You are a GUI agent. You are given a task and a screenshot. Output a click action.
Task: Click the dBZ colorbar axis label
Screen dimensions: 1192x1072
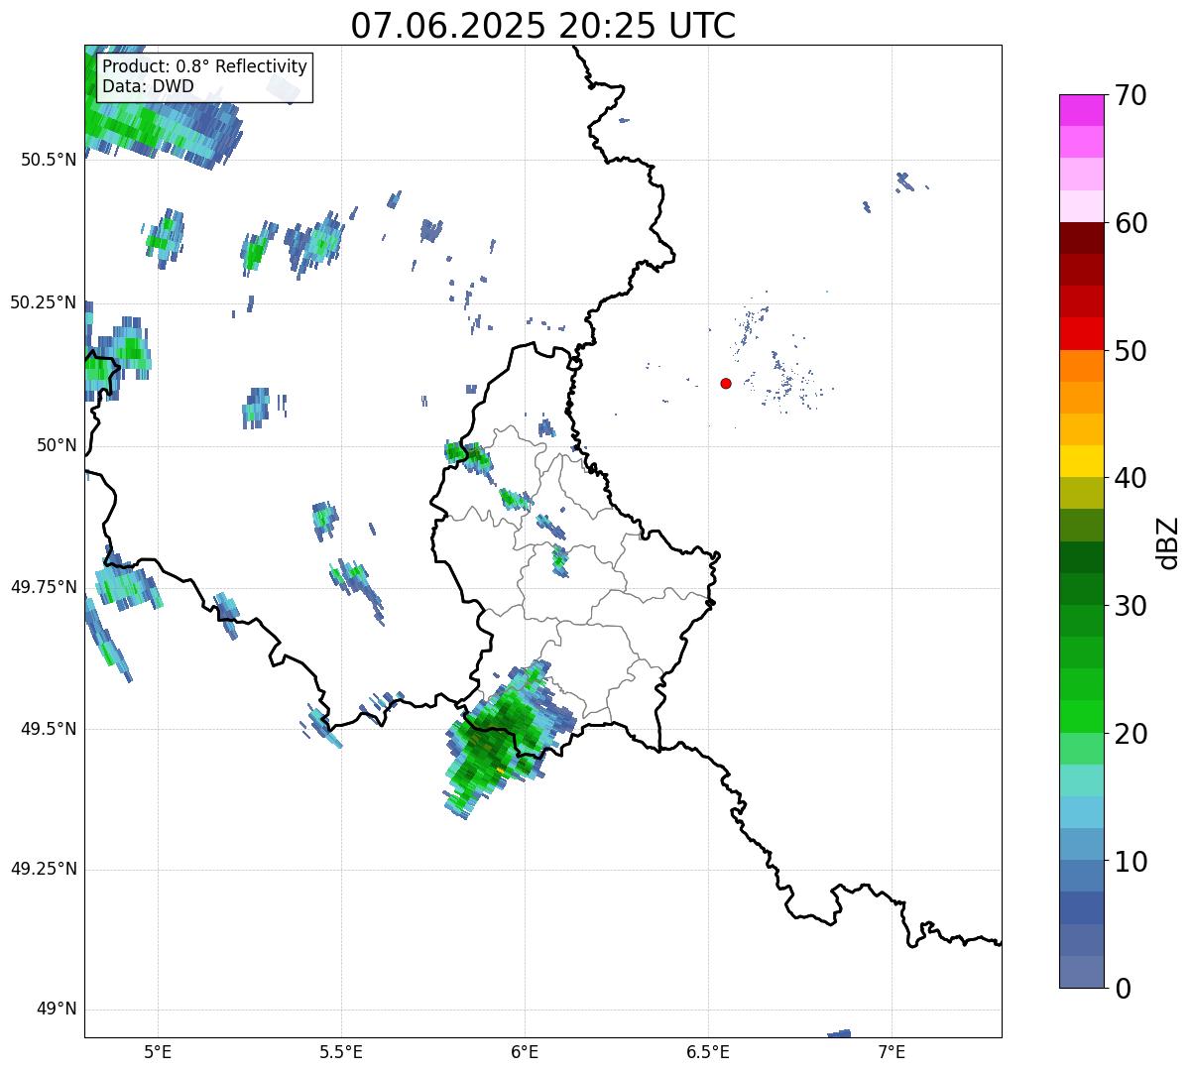tap(1168, 542)
